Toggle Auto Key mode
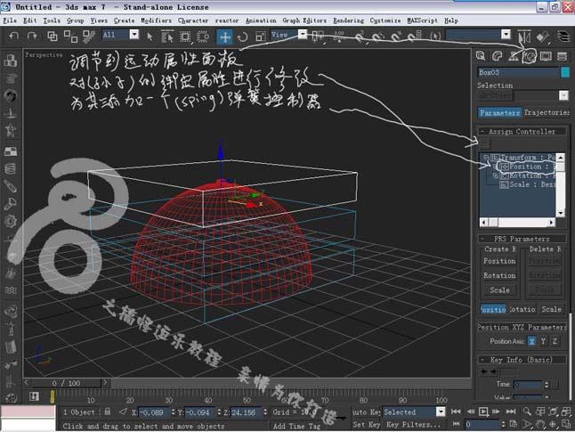575x432 pixels. 366,412
